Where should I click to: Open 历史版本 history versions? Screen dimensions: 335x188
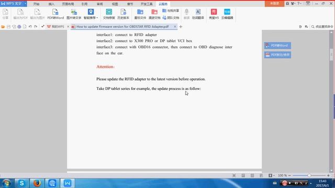[124, 14]
